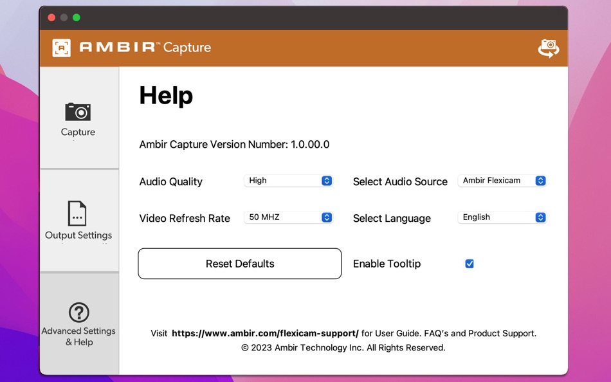Select Advanced Settings & Help tab
The height and width of the screenshot is (382, 611).
(x=79, y=323)
